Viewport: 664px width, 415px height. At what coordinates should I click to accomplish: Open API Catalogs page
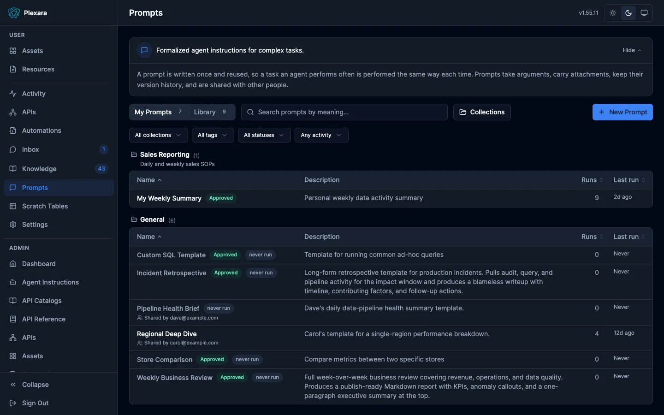pos(59,301)
